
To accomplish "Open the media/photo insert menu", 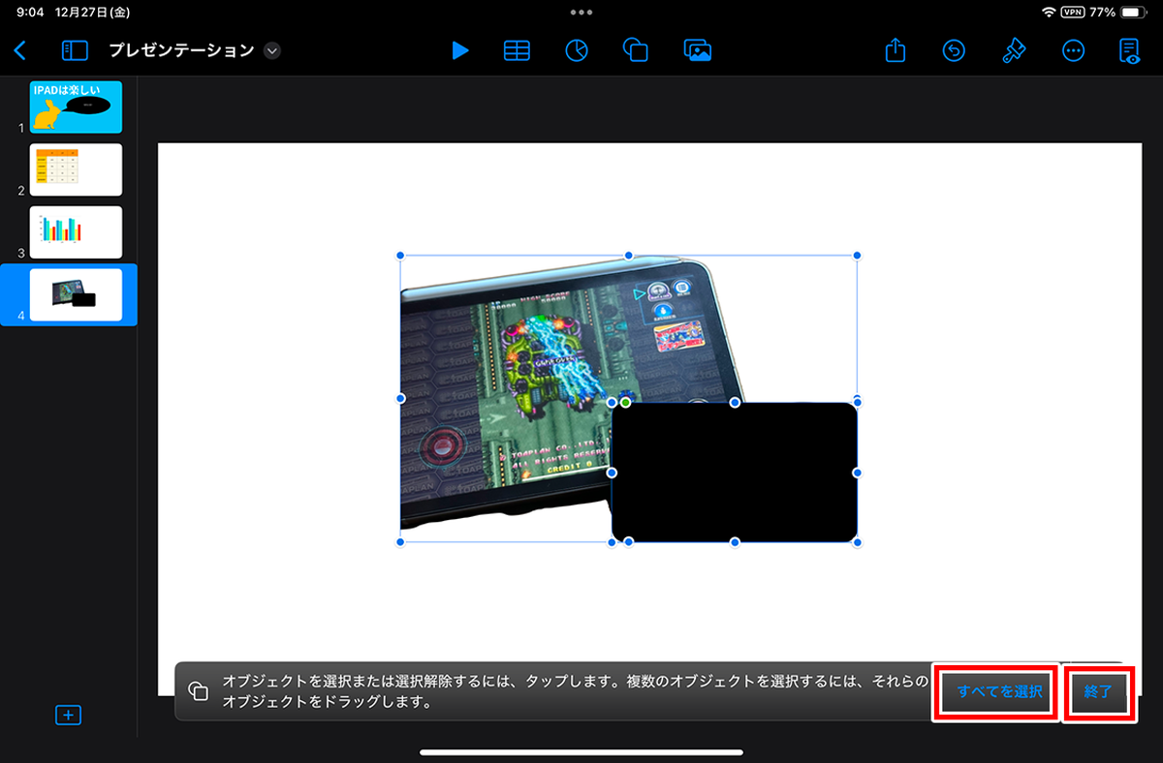I will pyautogui.click(x=698, y=50).
